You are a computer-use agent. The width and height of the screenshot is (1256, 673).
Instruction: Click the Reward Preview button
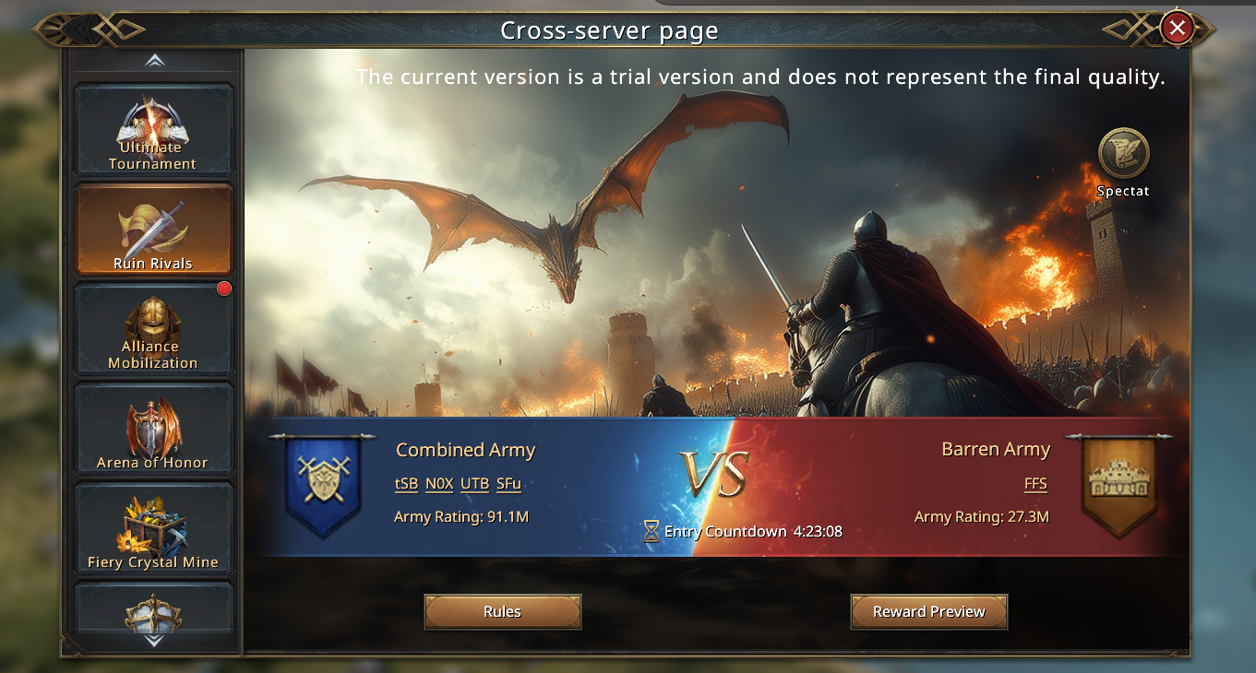(929, 612)
